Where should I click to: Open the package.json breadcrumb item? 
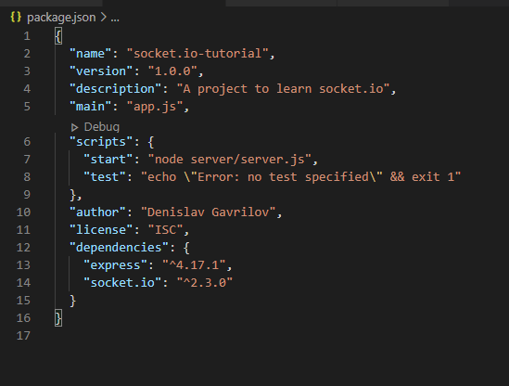coord(61,18)
